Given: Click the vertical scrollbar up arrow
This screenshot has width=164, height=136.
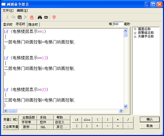Looking at the screenshot, I should [x=125, y=31].
